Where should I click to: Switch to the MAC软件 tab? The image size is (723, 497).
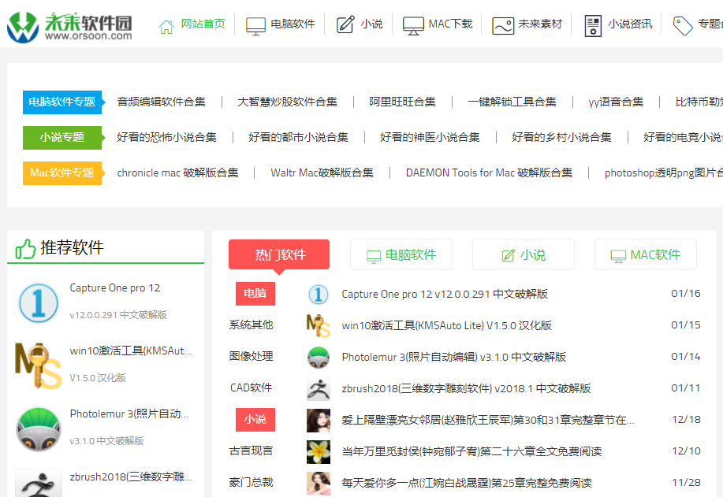tap(646, 254)
